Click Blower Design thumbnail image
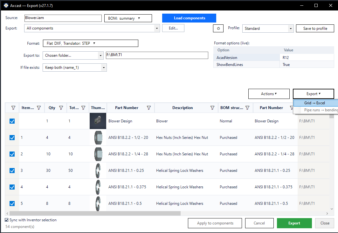The image size is (338, 233). [98, 121]
